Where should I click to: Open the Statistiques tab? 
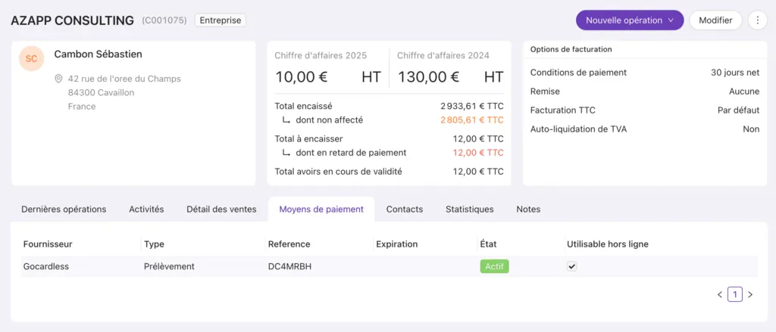pyautogui.click(x=470, y=209)
